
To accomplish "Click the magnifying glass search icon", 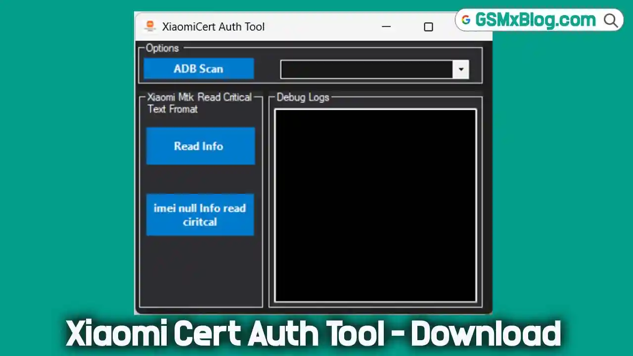I will [x=611, y=20].
